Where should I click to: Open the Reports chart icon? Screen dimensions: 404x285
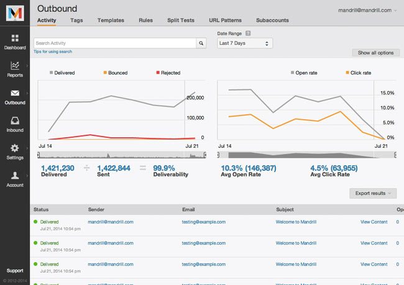(x=15, y=66)
